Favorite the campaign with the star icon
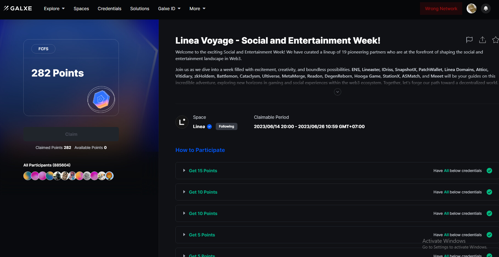This screenshot has height=257, width=499. [x=495, y=40]
